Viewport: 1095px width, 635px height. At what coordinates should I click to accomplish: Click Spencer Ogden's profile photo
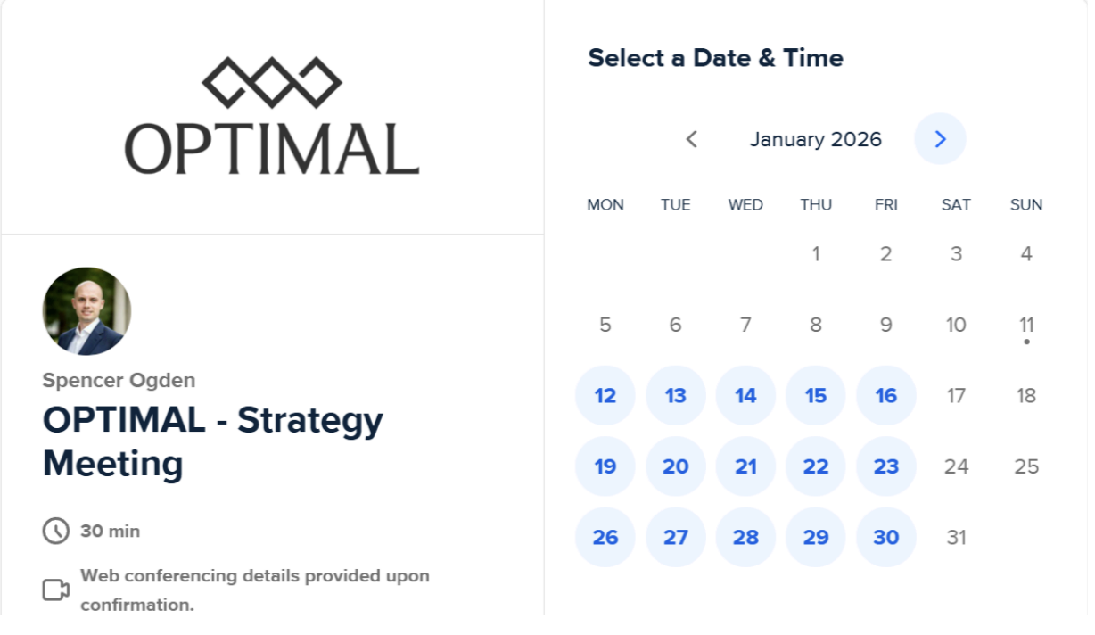click(86, 311)
